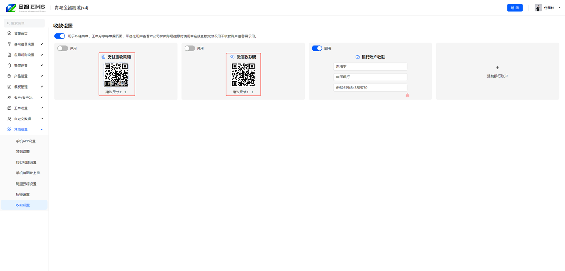Screen dimensions: 565x271
Task: Enable the 支付宝收款码 switch
Action: (63, 48)
